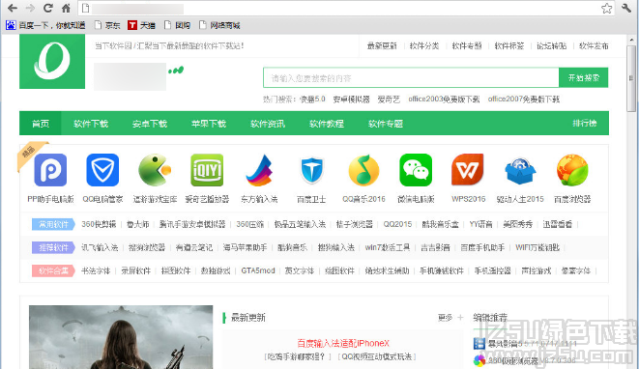
Task: Open the win7激活工具 link
Action: pos(387,247)
